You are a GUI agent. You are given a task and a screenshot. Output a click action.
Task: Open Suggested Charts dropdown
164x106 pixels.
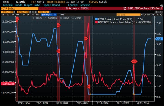coord(52,8)
